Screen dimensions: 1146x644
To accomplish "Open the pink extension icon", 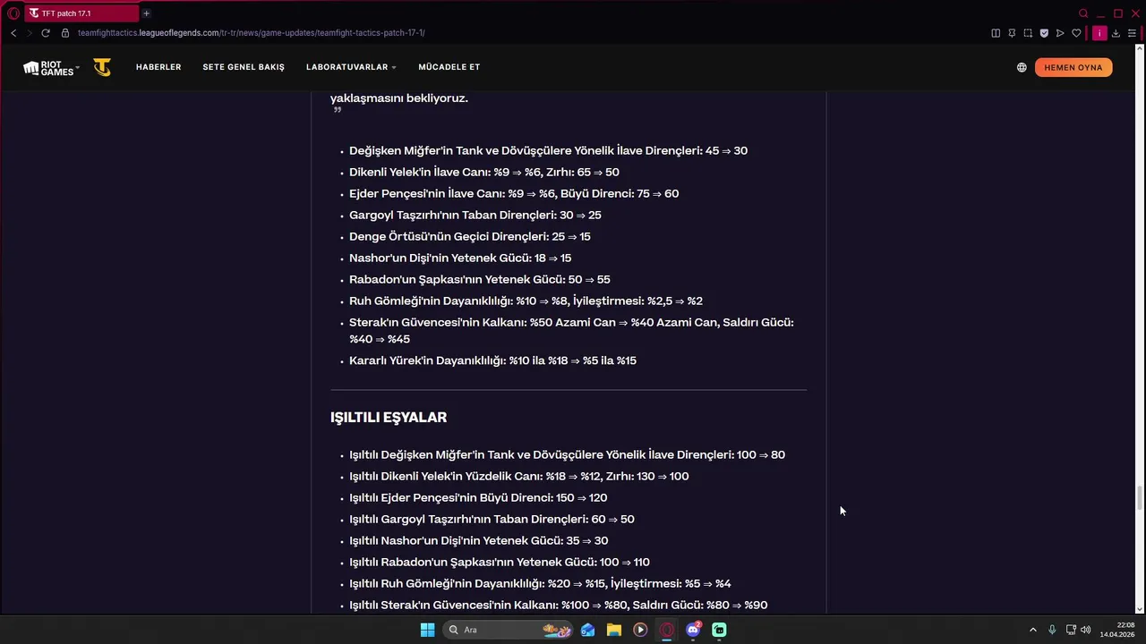I will pyautogui.click(x=1099, y=33).
